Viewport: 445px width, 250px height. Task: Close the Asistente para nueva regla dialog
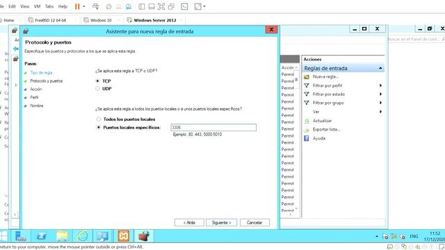coord(271,29)
